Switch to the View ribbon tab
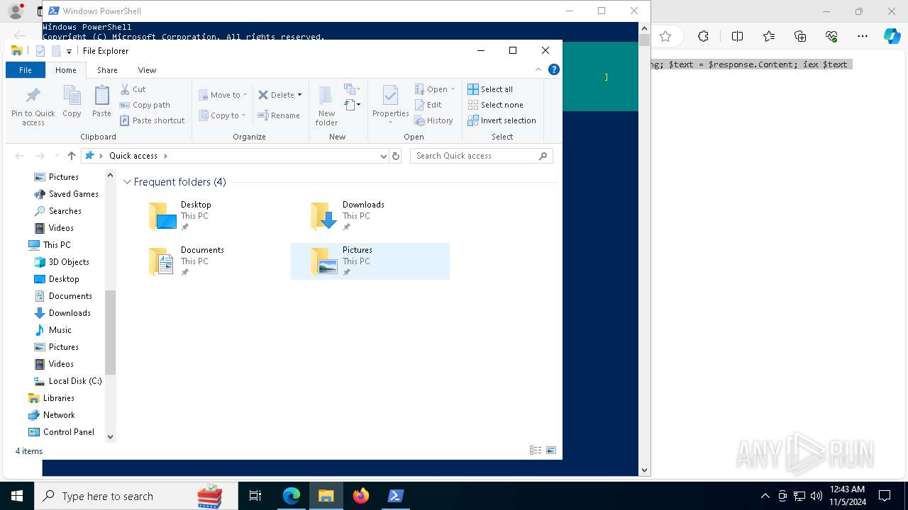The width and height of the screenshot is (908, 510). pos(147,70)
